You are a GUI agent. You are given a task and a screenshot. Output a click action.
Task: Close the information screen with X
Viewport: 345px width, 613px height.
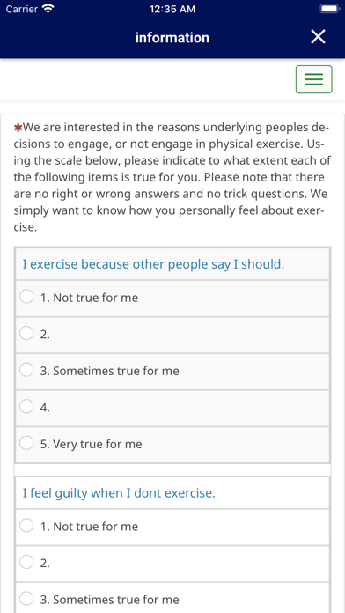318,37
